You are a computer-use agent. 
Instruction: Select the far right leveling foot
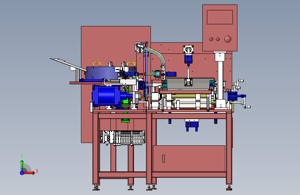click(x=229, y=188)
